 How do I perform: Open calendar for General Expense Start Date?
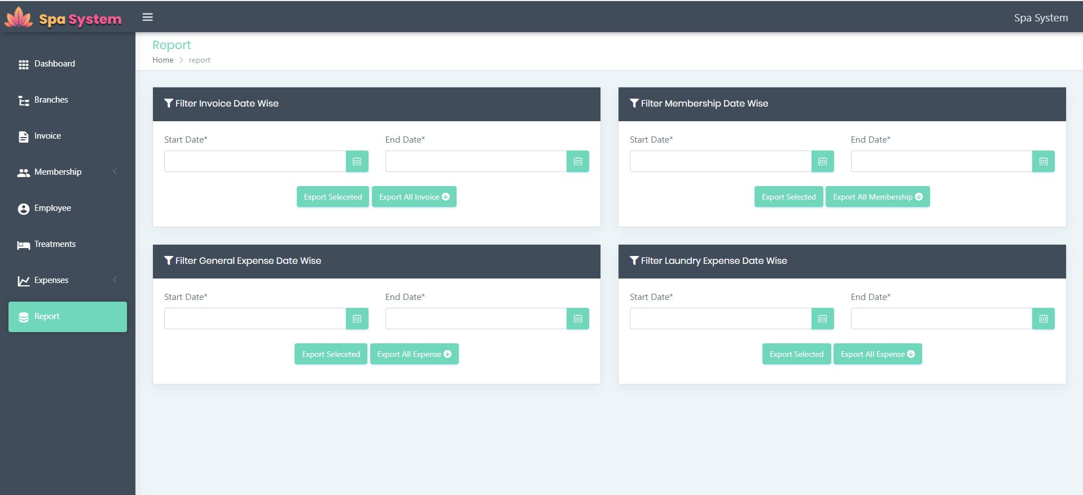coord(357,319)
